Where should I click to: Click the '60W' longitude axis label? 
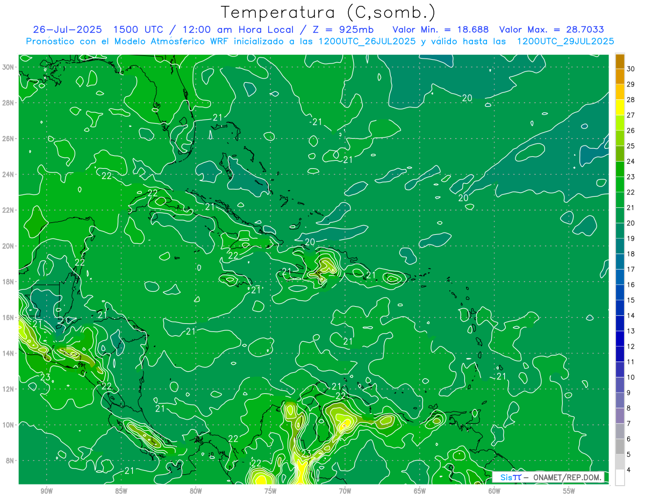494,491
